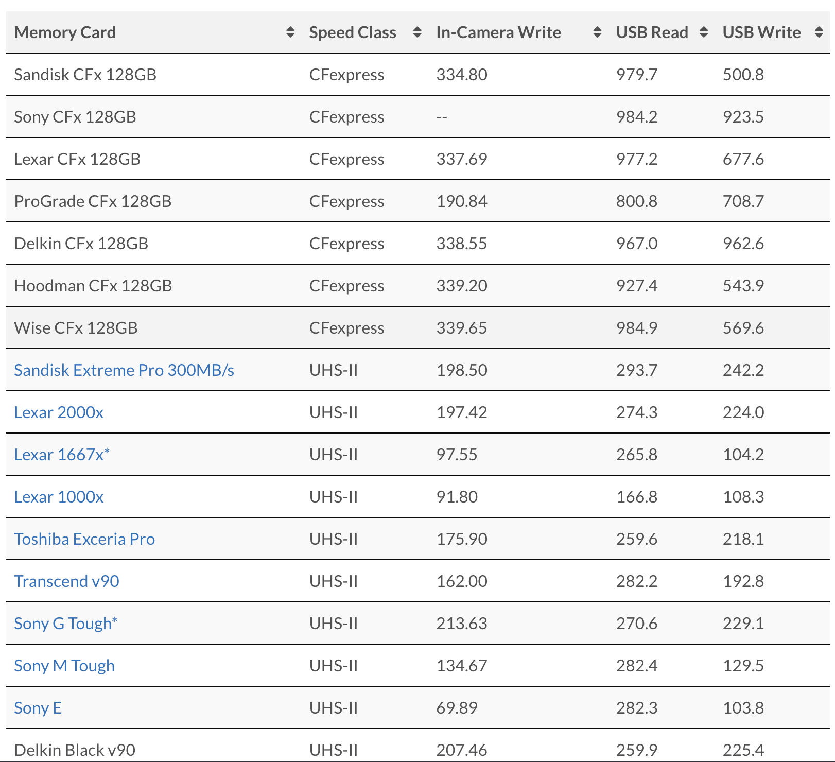Sort by Speed Class column arrows
This screenshot has height=762, width=835.
[x=417, y=32]
